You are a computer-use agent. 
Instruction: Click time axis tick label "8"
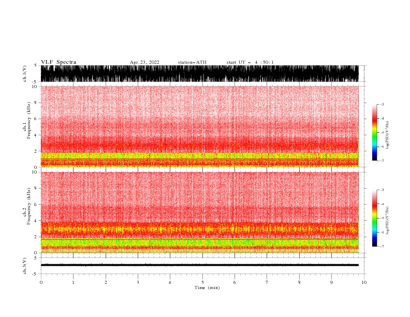tap(299, 282)
